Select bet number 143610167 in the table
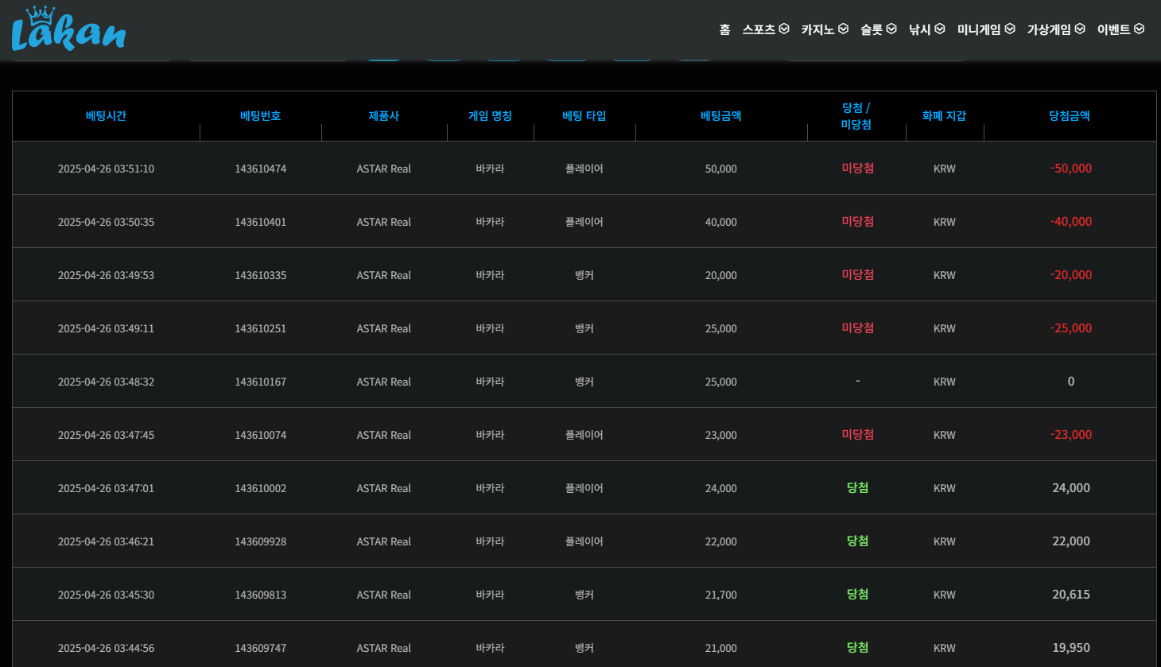The image size is (1161, 667). (x=260, y=382)
